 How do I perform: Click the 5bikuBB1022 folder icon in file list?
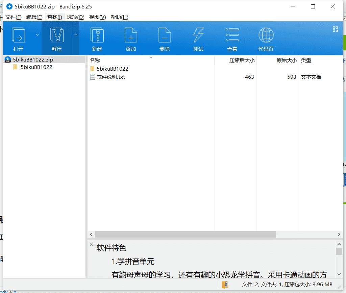point(92,69)
